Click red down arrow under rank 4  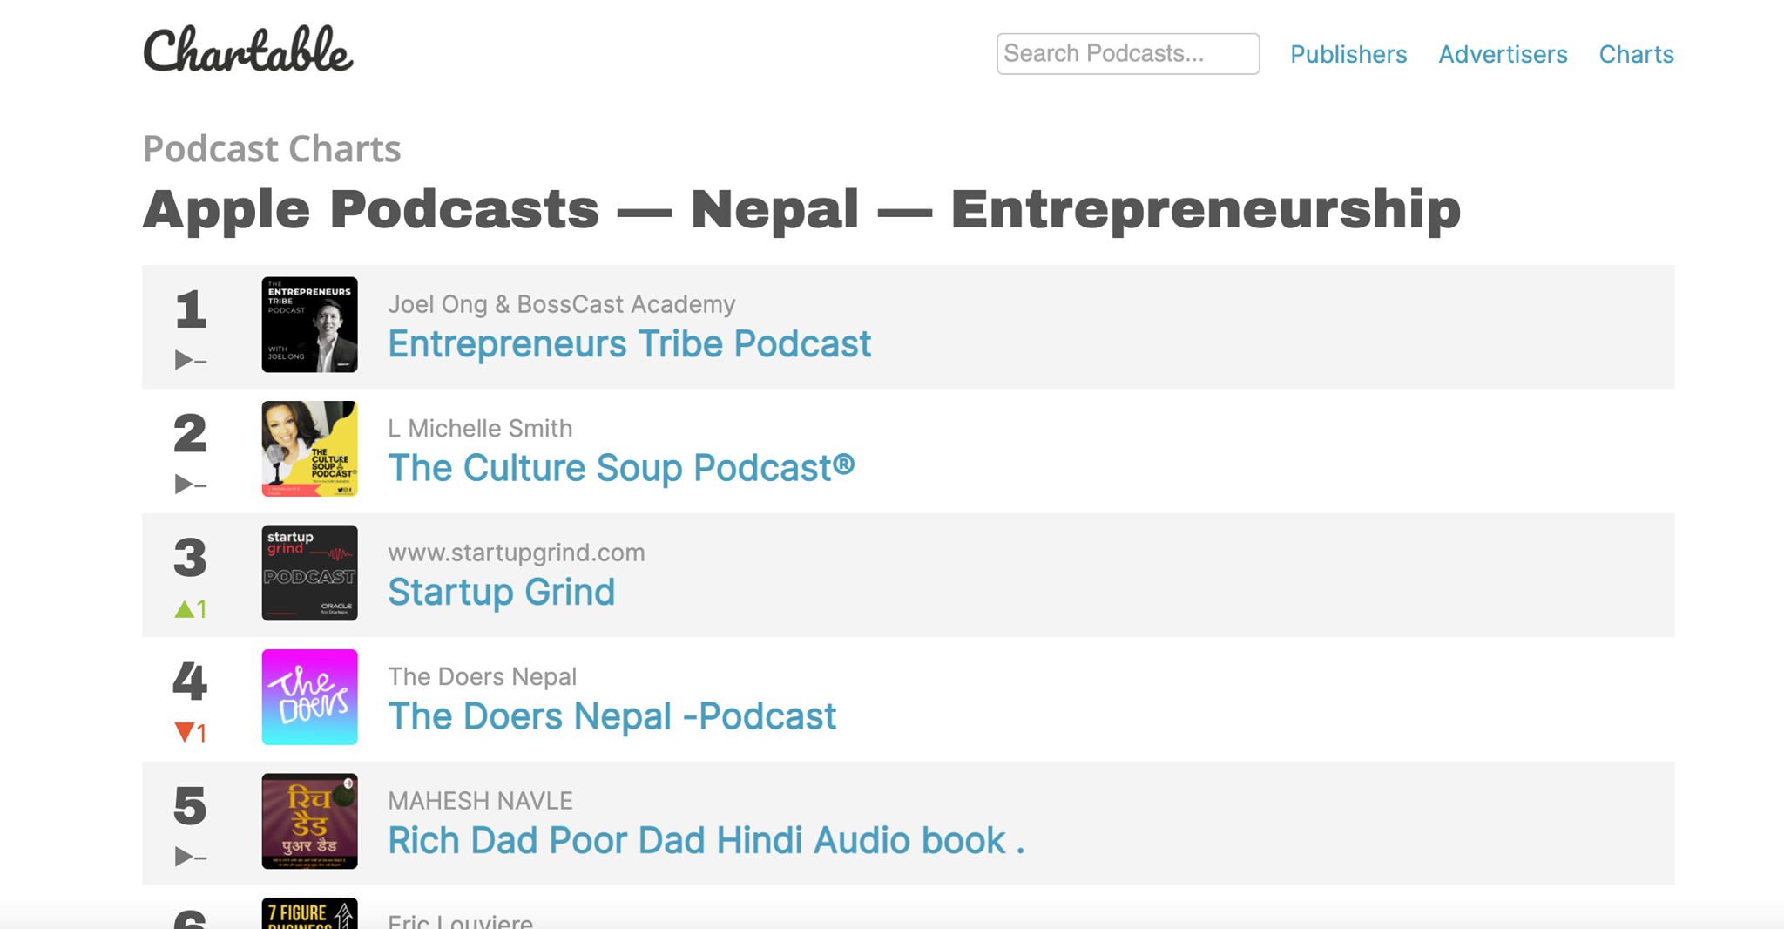point(184,732)
